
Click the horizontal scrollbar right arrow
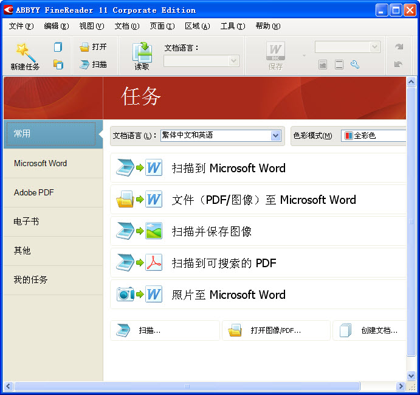pos(401,386)
